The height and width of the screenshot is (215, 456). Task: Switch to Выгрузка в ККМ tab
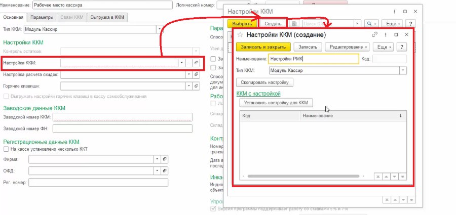pos(107,17)
